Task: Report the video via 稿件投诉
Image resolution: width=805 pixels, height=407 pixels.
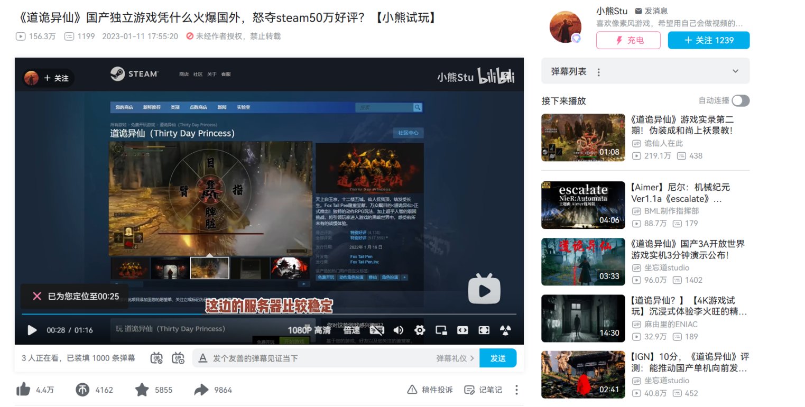Action: click(430, 390)
